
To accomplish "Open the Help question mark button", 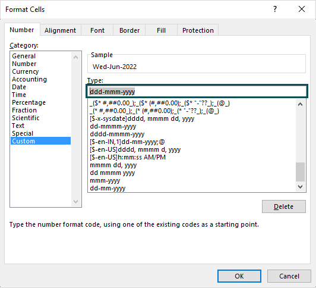I will click(275, 10).
